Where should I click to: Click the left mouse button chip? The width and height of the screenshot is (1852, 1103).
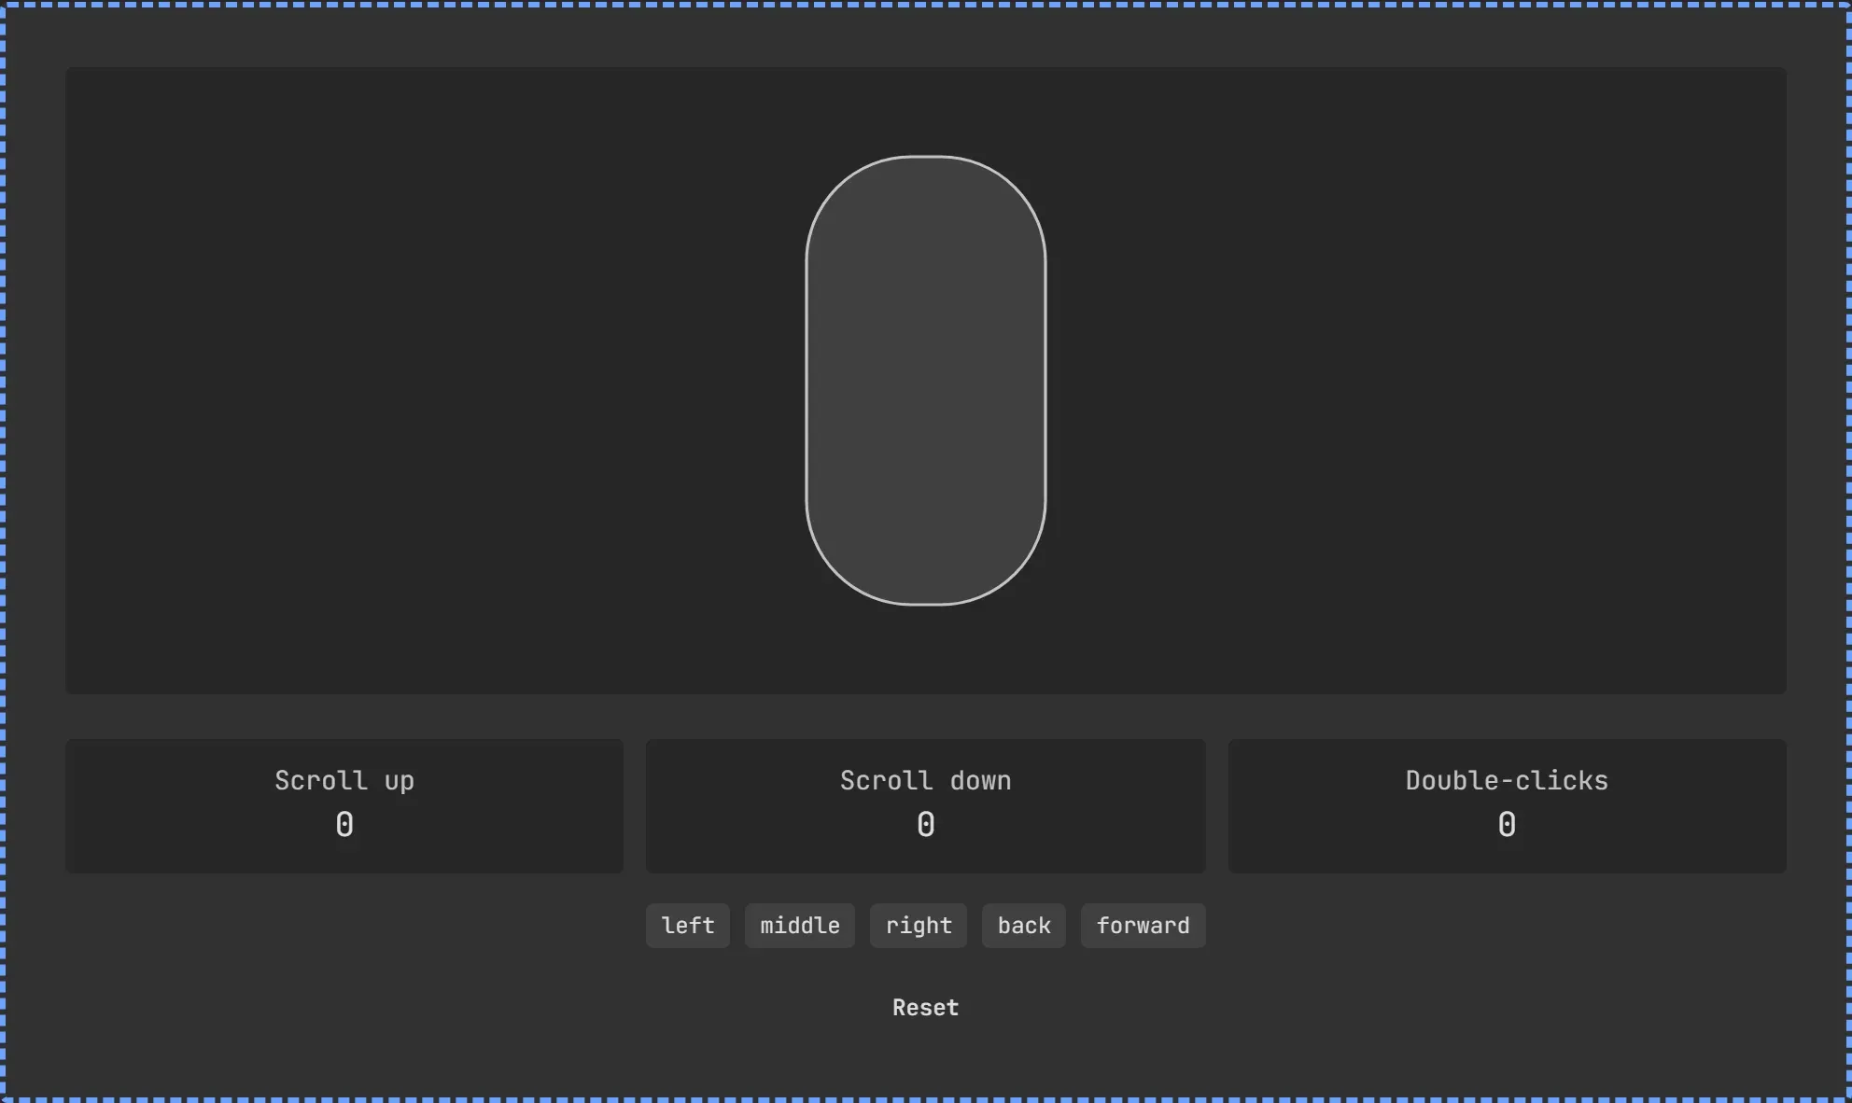688,926
